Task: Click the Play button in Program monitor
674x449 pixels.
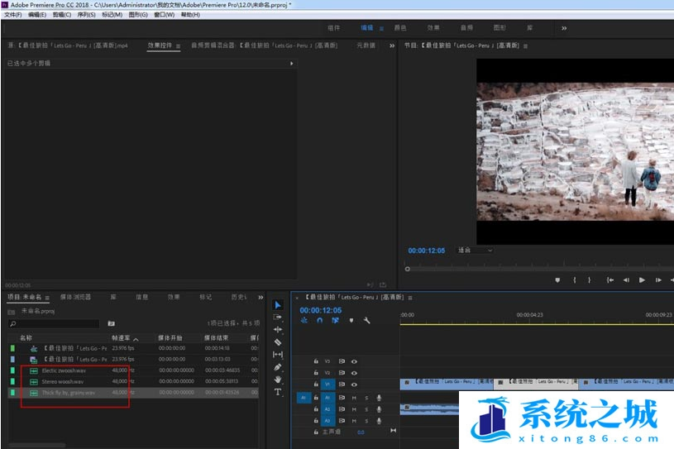Action: (642, 279)
